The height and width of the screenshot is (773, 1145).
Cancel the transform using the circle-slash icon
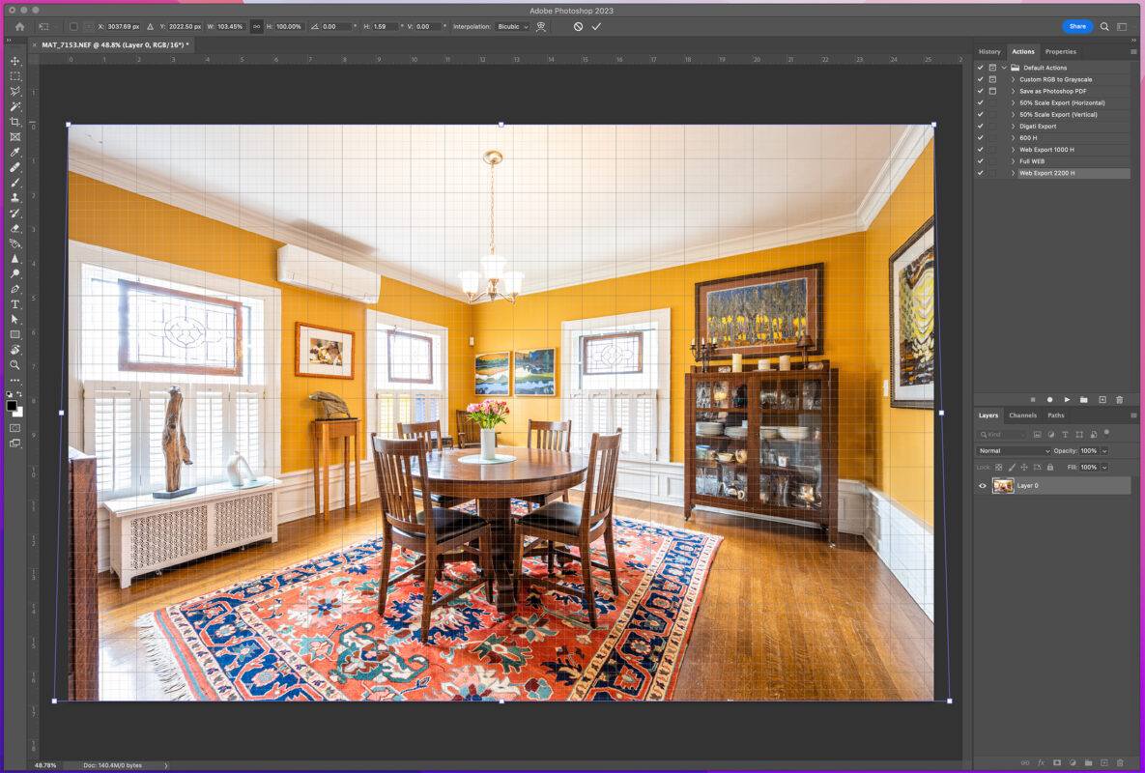pyautogui.click(x=578, y=26)
